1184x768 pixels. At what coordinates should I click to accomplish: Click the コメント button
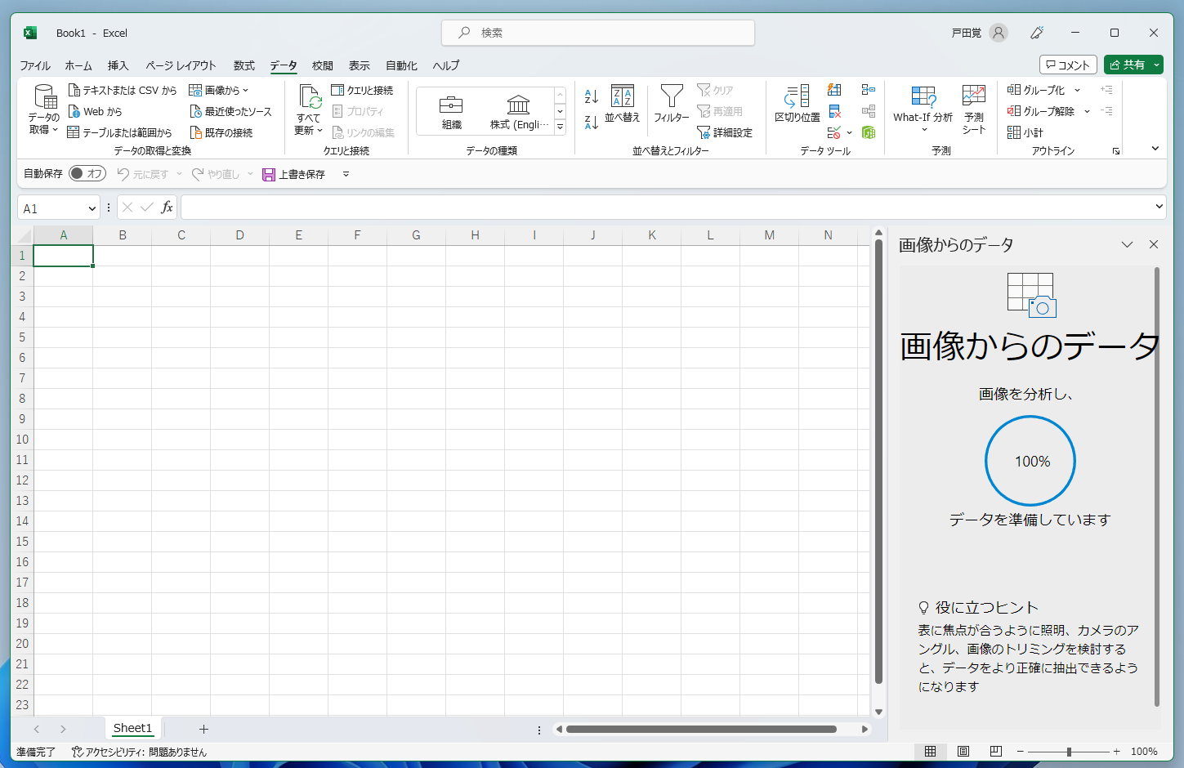(x=1068, y=65)
